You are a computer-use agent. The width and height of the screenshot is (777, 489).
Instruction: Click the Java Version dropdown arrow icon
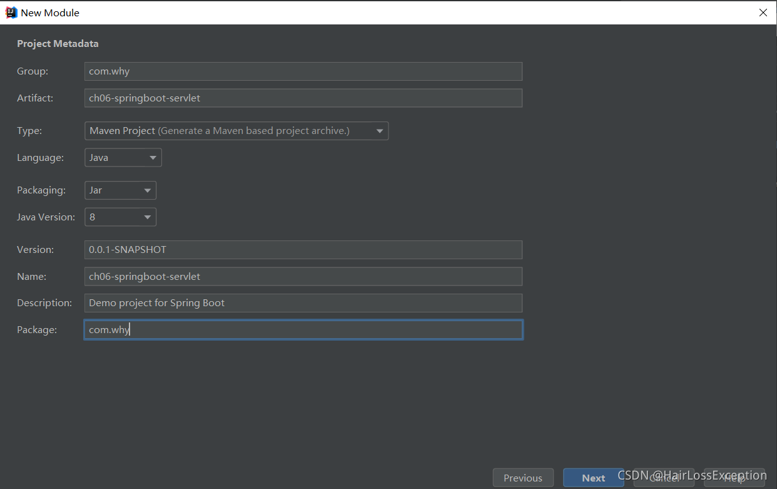coord(148,217)
